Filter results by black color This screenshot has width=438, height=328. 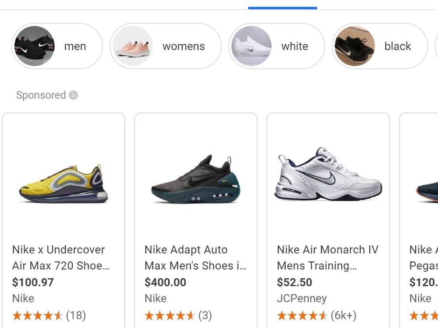coord(380,46)
